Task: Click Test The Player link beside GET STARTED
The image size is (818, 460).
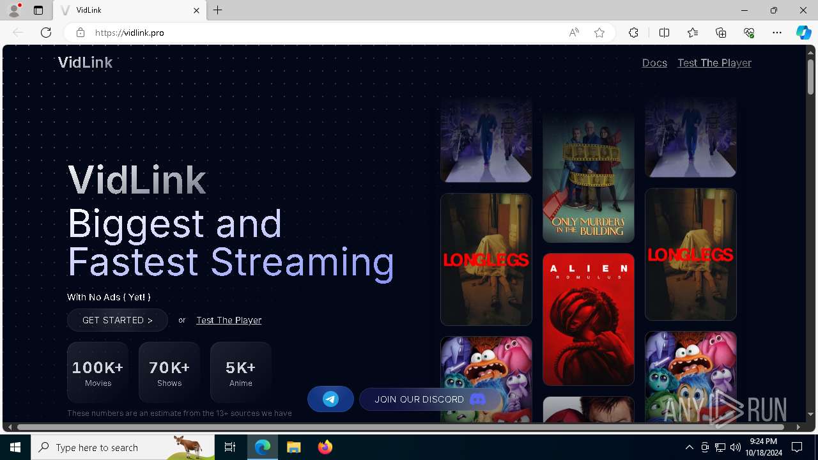Action: [x=229, y=320]
